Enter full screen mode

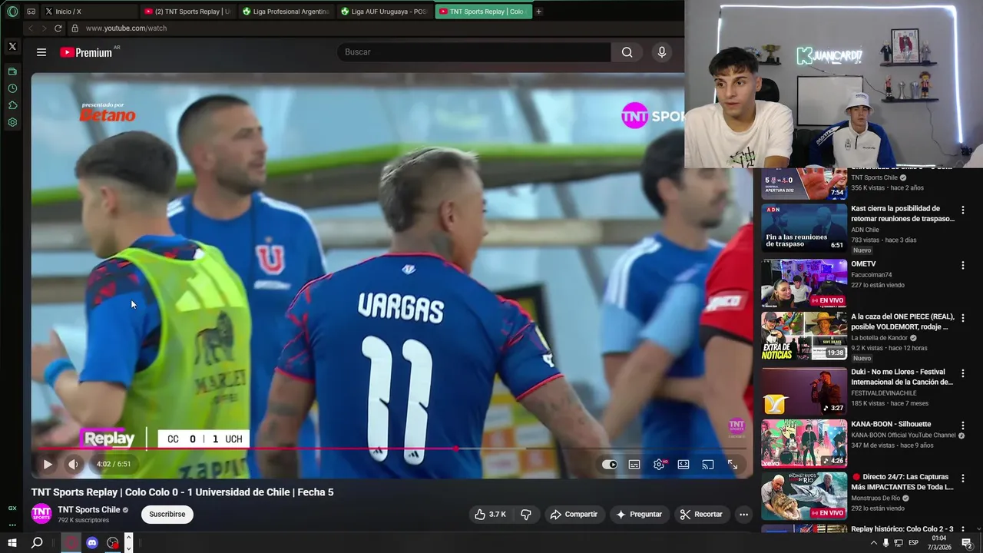click(733, 465)
